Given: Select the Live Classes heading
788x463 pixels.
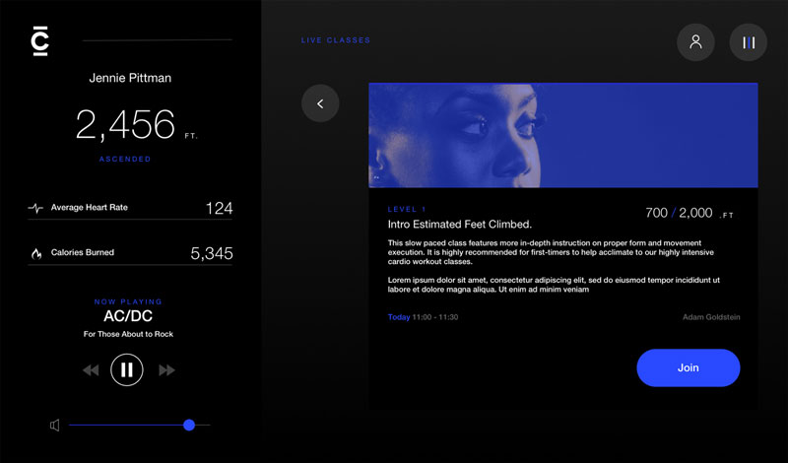Looking at the screenshot, I should pos(336,40).
